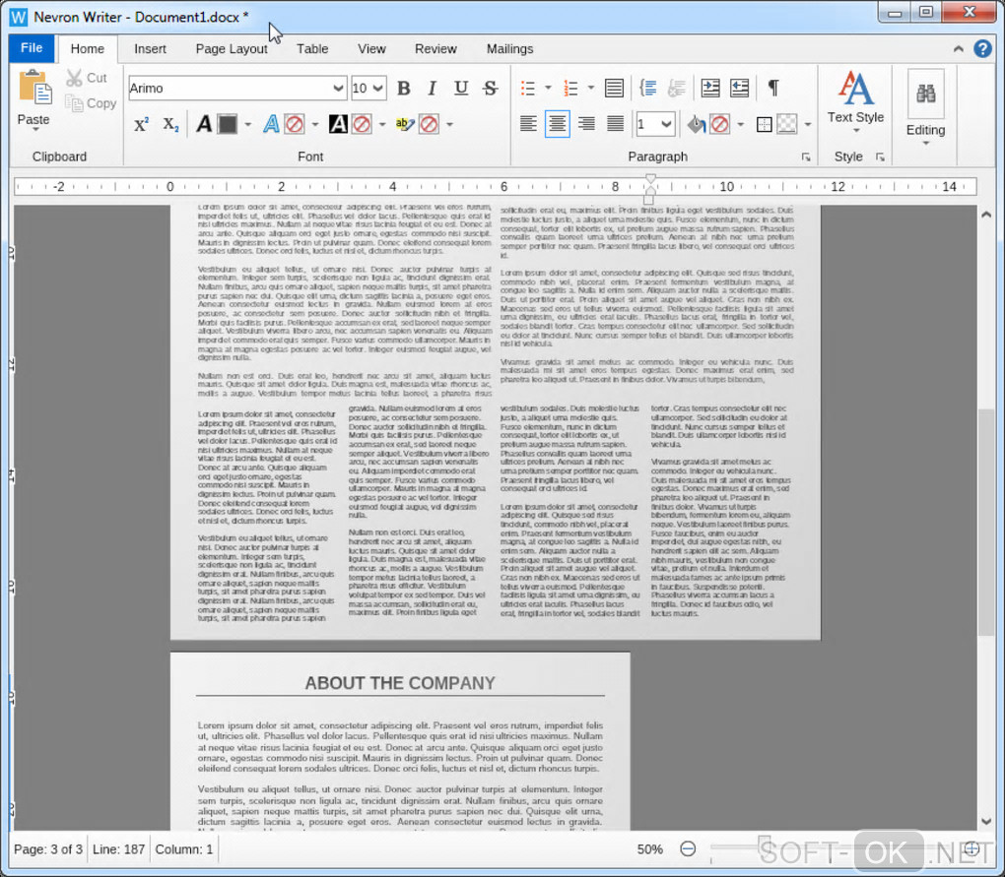The height and width of the screenshot is (877, 1005).
Task: Toggle subscript formatting
Action: tap(170, 124)
